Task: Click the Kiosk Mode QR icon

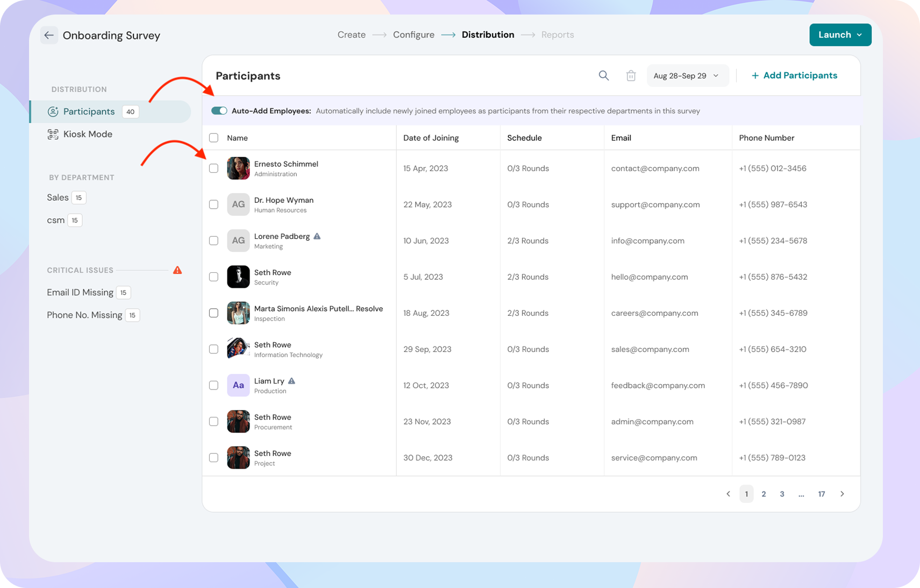Action: tap(53, 134)
